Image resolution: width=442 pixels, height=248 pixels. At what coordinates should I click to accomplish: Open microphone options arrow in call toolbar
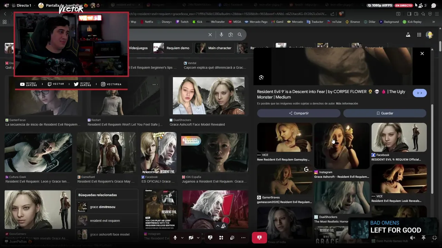pyautogui.click(x=182, y=238)
